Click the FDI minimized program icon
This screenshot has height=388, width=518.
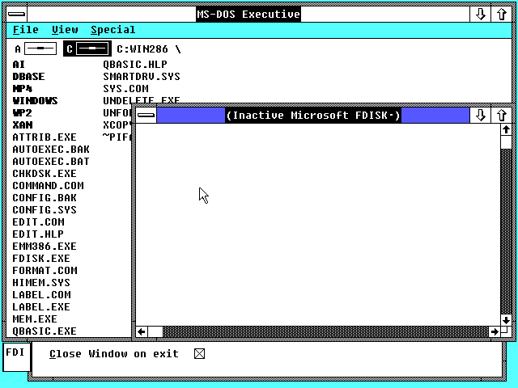[x=16, y=357]
